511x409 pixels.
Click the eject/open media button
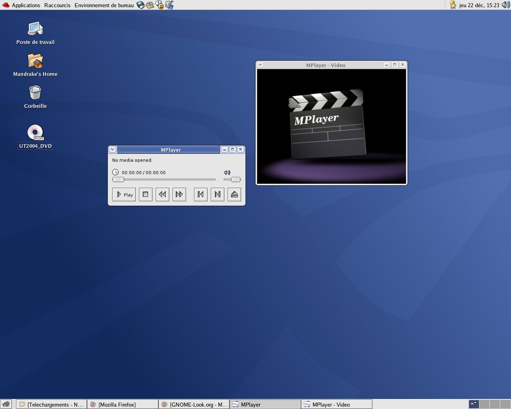click(x=234, y=195)
